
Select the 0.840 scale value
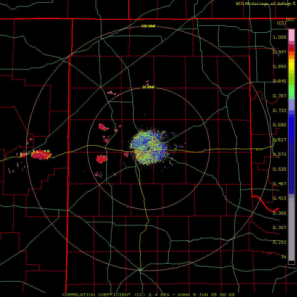click(280, 81)
